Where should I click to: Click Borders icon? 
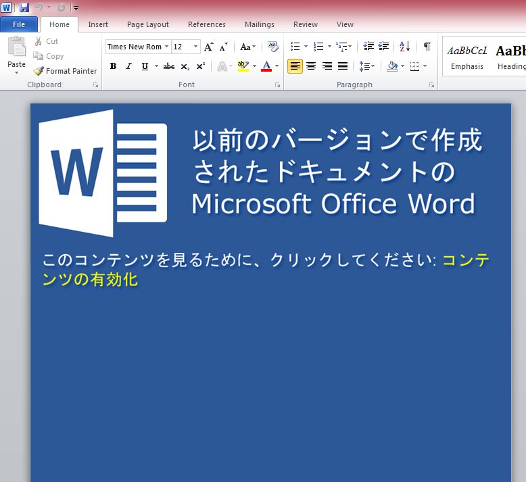(x=415, y=66)
